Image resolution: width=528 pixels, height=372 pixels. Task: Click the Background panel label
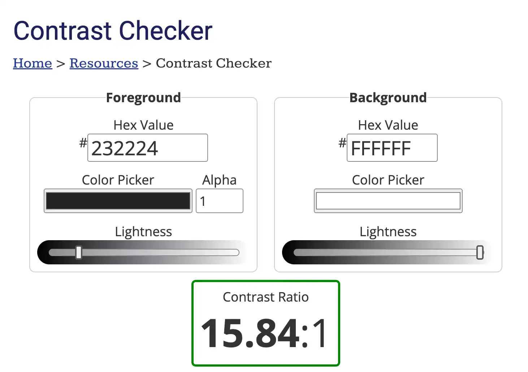coord(388,97)
